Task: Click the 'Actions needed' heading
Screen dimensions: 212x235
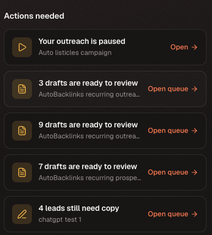Action: tap(34, 16)
